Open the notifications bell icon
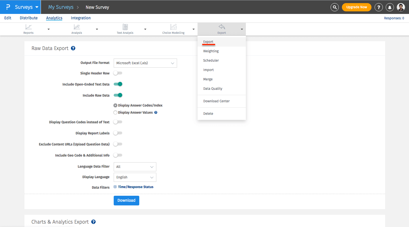The image size is (409, 227). pyautogui.click(x=390, y=7)
